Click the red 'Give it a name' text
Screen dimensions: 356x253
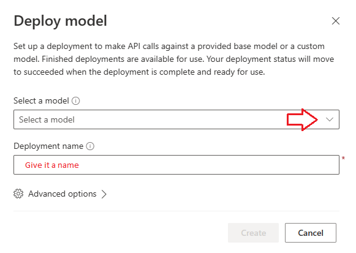pos(52,165)
